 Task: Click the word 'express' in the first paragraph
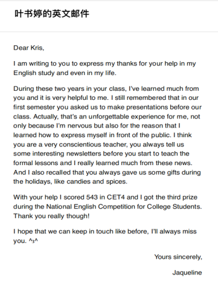[91, 63]
